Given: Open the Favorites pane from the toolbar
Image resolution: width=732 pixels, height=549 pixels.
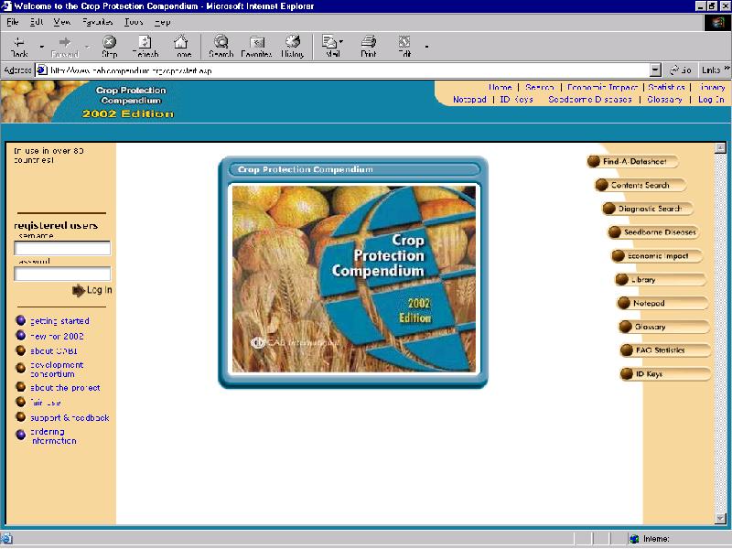Looking at the screenshot, I should coord(256,47).
